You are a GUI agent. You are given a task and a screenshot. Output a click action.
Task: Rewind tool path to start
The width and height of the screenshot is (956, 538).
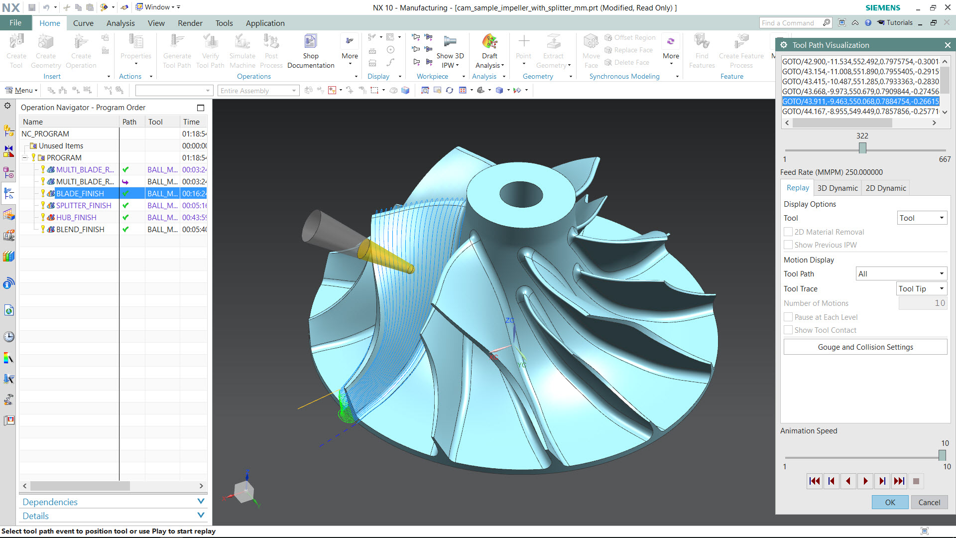coord(815,481)
